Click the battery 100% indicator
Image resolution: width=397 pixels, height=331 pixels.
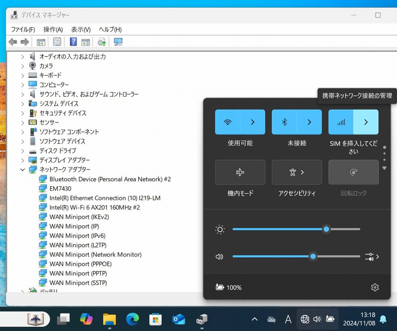click(229, 287)
